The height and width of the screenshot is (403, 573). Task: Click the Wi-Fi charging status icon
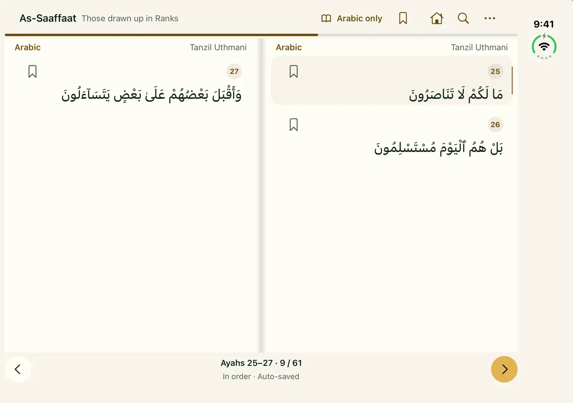pyautogui.click(x=544, y=46)
